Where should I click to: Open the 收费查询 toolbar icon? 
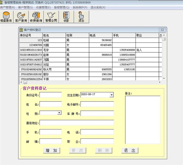[x=36, y=17]
